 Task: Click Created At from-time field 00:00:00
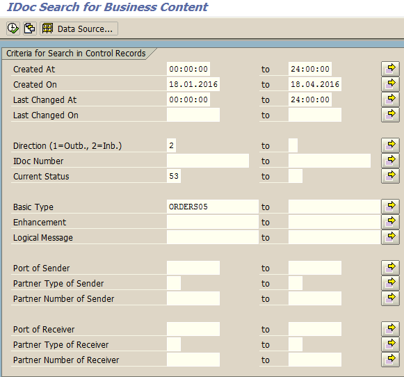[188, 69]
